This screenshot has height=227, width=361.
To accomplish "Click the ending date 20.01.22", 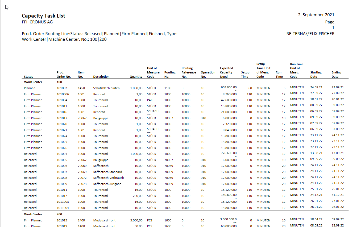I will tap(338, 99).
